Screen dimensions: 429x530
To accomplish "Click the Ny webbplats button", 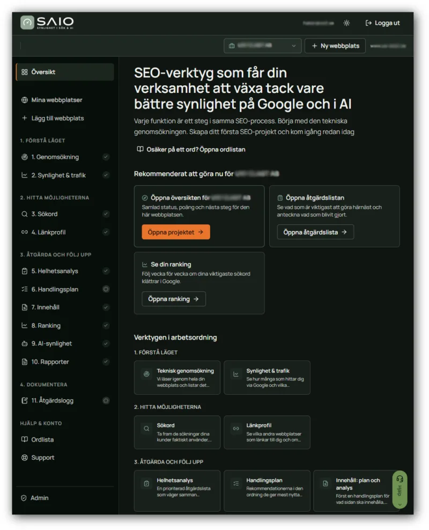I will point(335,46).
